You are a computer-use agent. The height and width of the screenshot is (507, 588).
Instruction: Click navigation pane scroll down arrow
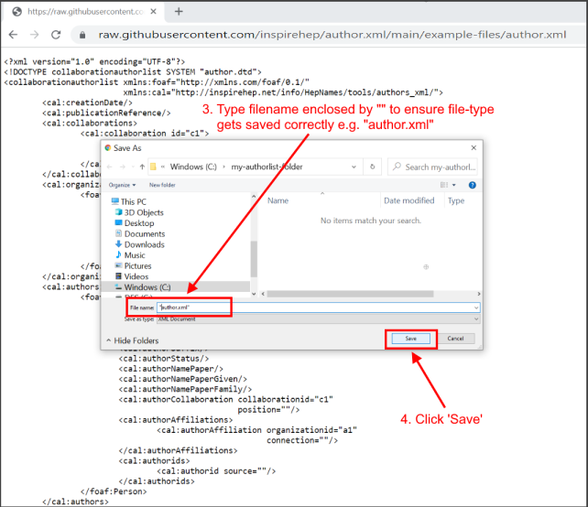point(254,294)
